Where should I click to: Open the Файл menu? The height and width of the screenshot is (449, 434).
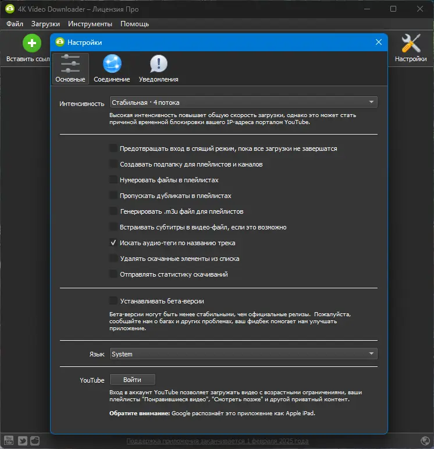(x=15, y=24)
